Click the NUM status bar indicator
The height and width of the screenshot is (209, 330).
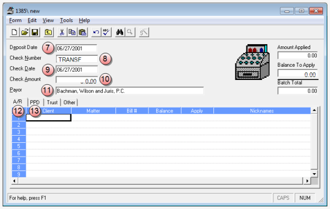click(305, 198)
